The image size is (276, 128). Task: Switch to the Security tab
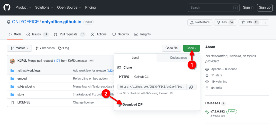[x=120, y=34]
